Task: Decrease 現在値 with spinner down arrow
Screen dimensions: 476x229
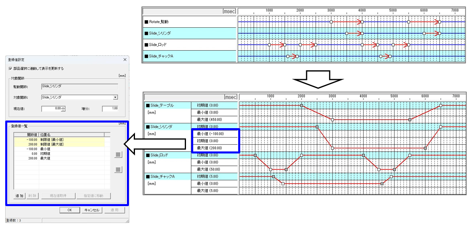Action: tap(63, 110)
